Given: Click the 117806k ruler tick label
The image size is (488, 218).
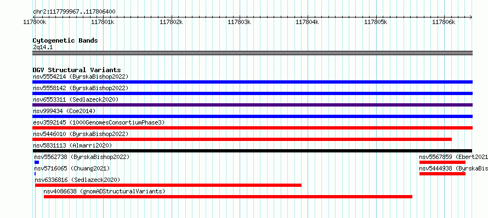Looking at the screenshot, I should tap(444, 22).
